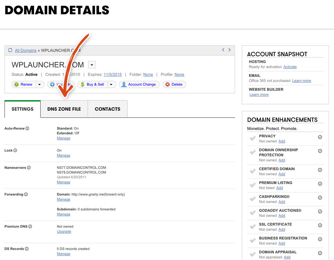Manage the DS Records

[64, 254]
